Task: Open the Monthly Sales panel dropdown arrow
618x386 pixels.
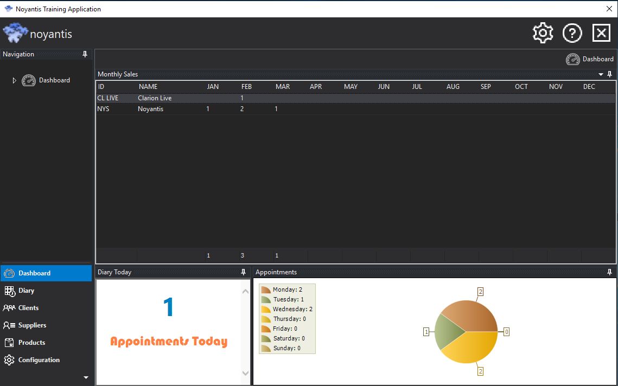Action: click(601, 74)
